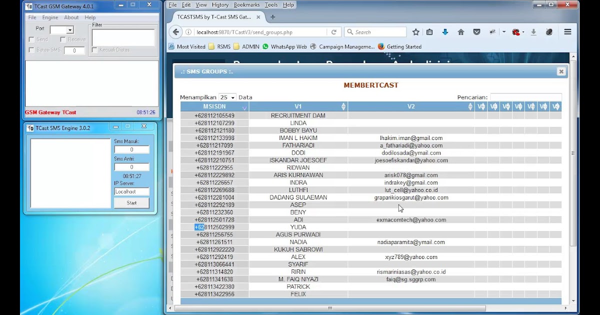This screenshot has width=600, height=315.
Task: Start the TCast SMS Engine
Action: [x=131, y=203]
